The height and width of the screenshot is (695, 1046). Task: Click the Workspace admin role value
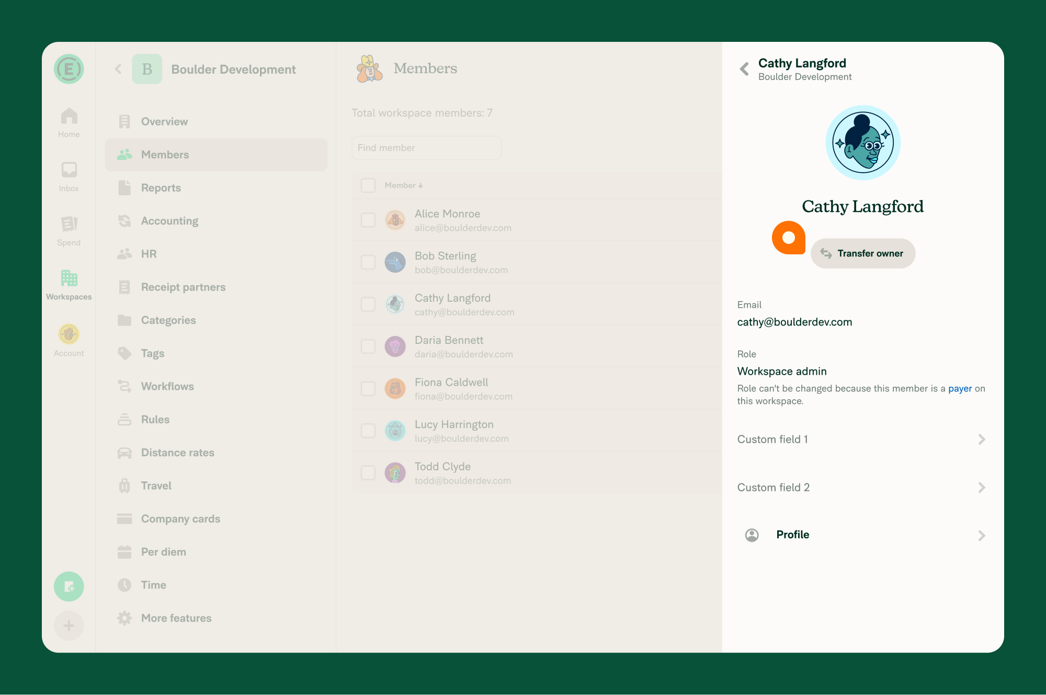click(782, 372)
